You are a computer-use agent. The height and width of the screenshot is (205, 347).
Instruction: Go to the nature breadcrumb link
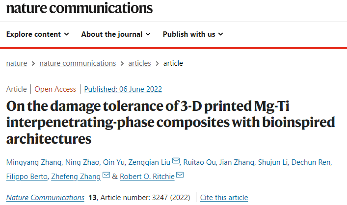pyautogui.click(x=17, y=63)
